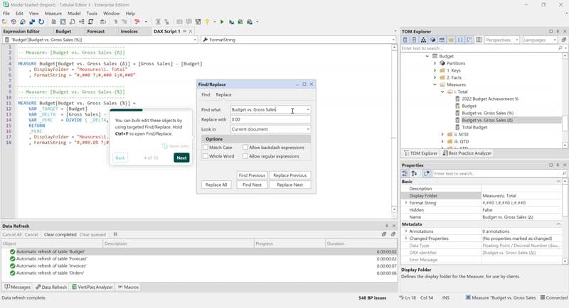Open the Find what dropdown arrow
569x308 pixels.
pos(308,110)
